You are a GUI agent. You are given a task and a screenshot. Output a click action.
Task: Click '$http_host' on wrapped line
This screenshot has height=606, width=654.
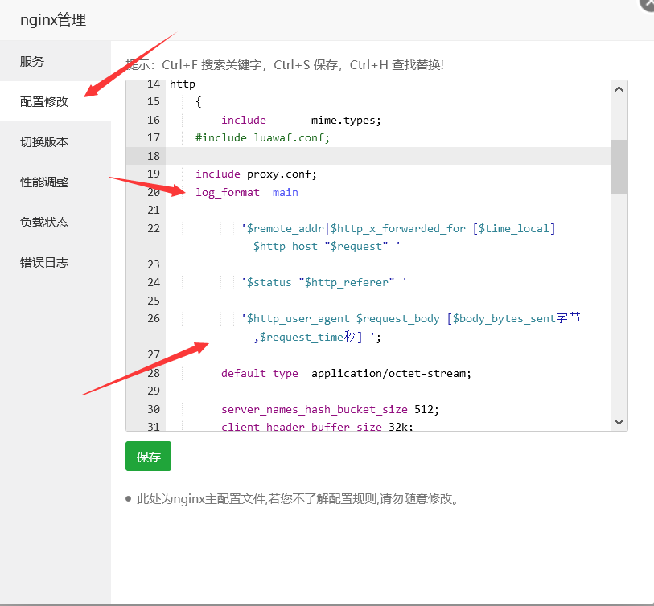point(286,246)
